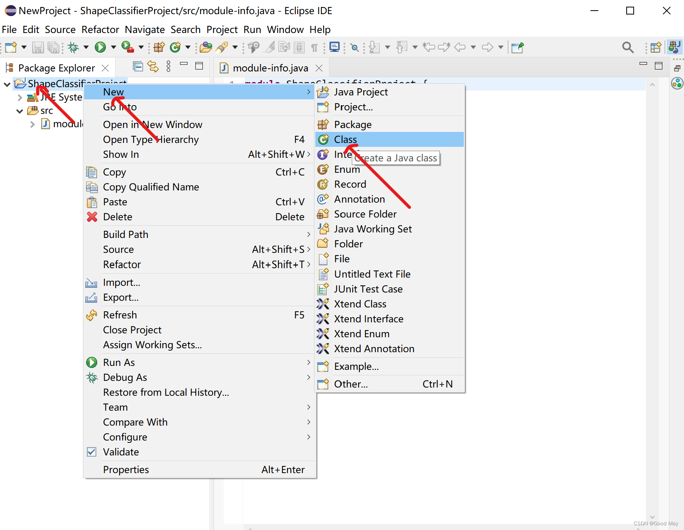Open Back navigation history dropdown arrow
The image size is (684, 530).
[x=473, y=48]
